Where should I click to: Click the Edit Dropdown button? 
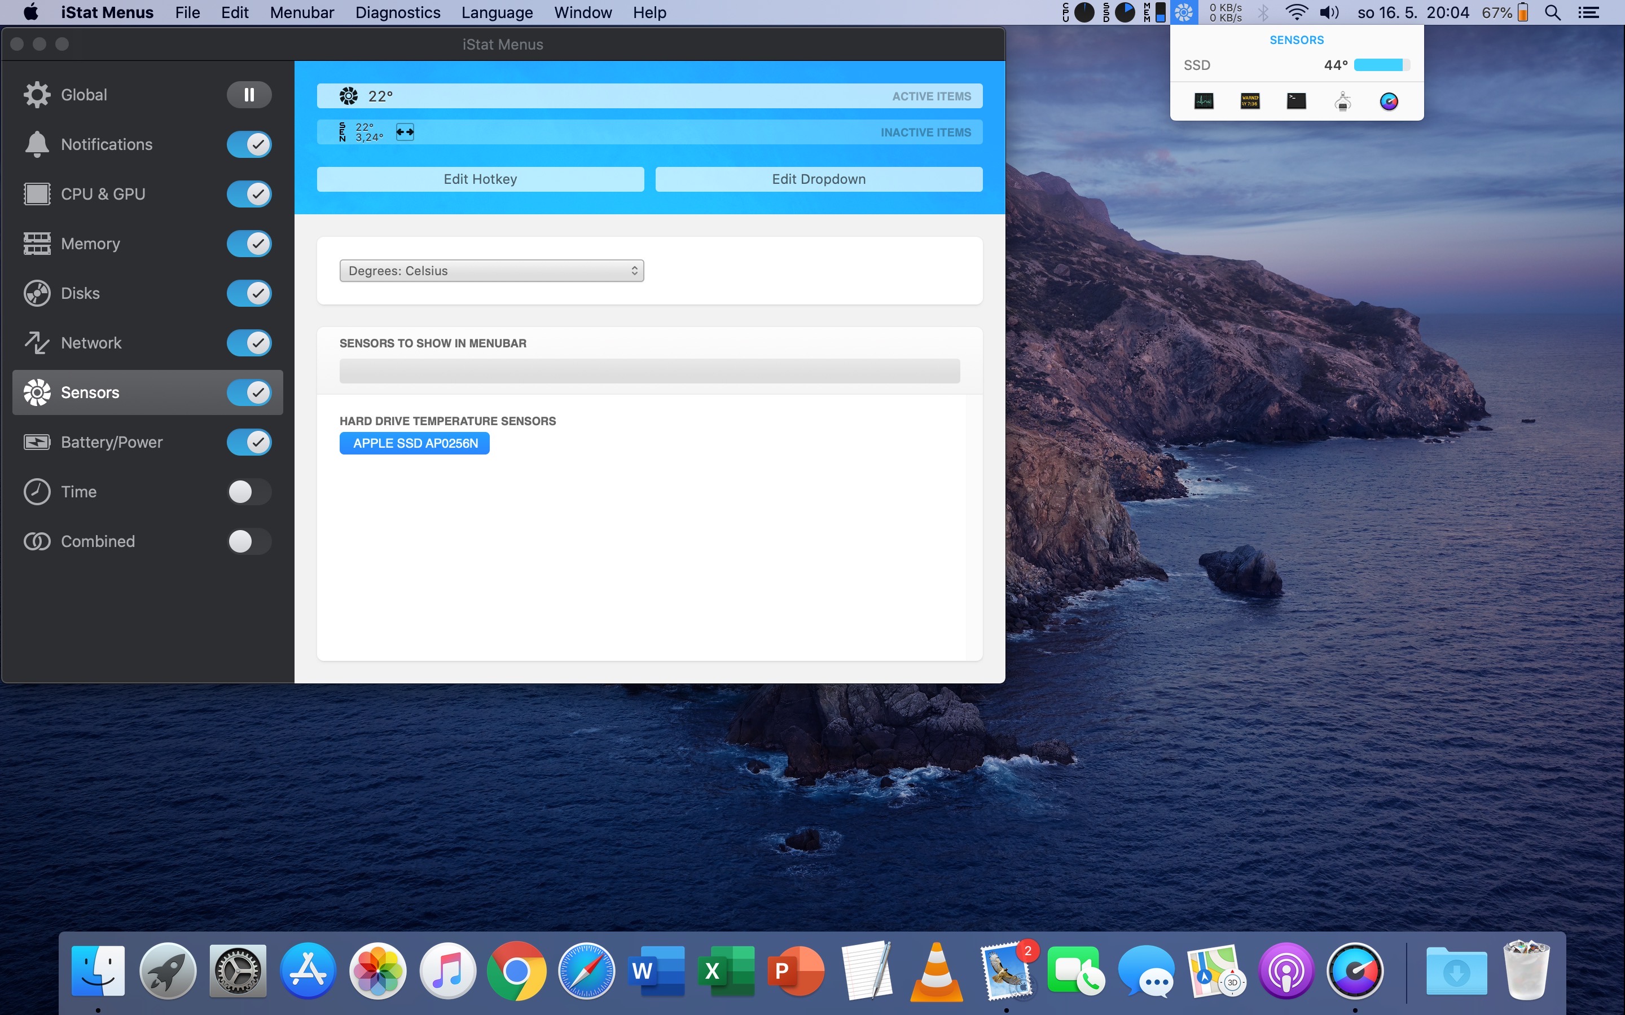[x=819, y=179]
